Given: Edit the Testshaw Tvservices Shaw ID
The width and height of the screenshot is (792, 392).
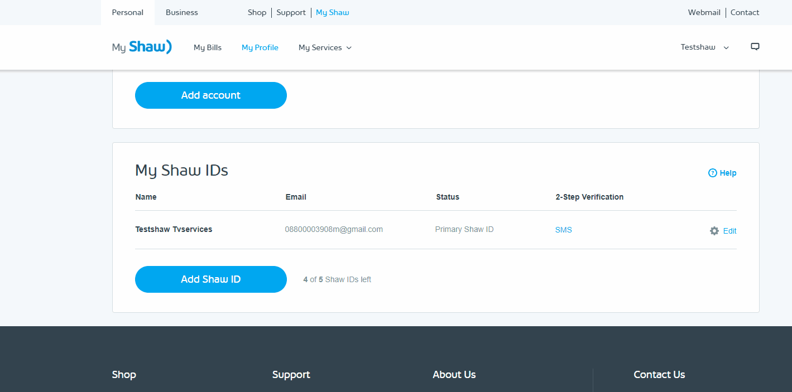Looking at the screenshot, I should 723,231.
